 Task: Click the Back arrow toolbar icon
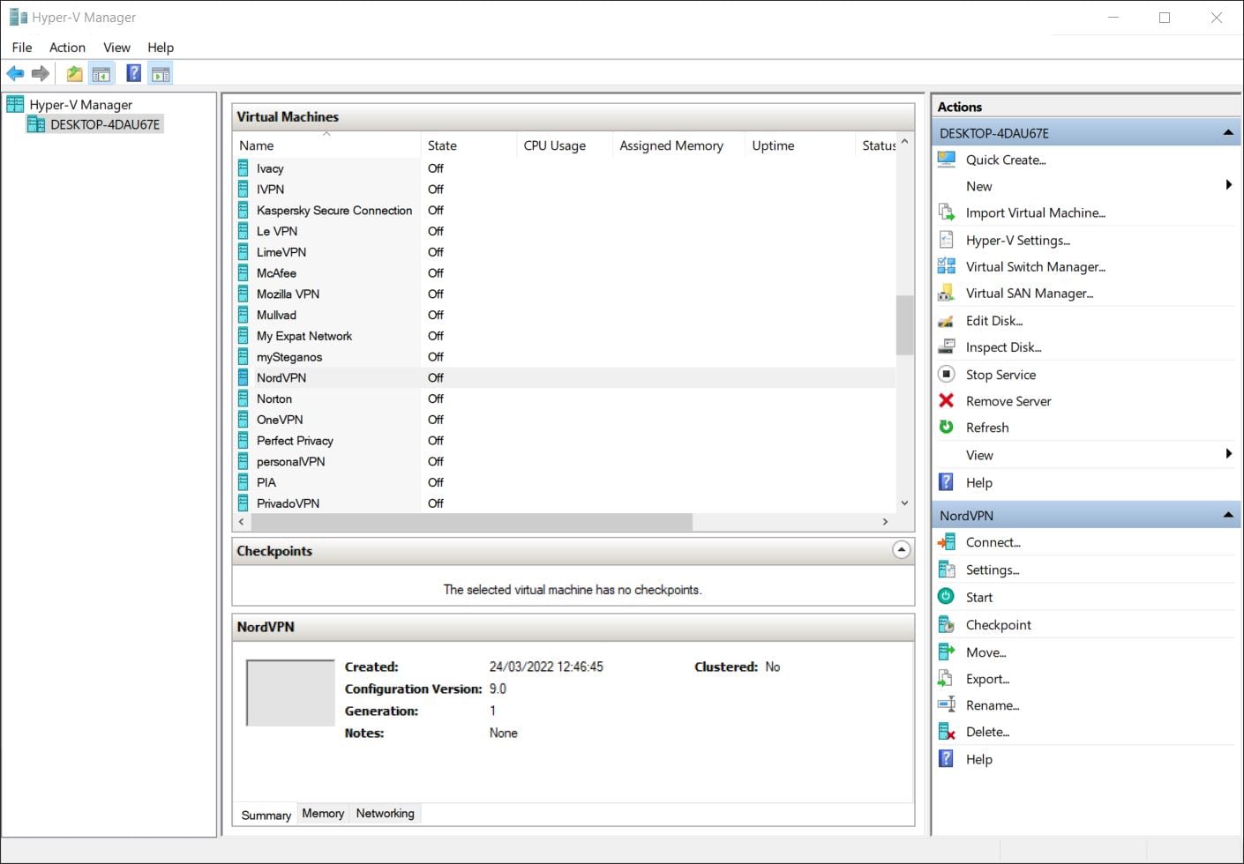[15, 73]
